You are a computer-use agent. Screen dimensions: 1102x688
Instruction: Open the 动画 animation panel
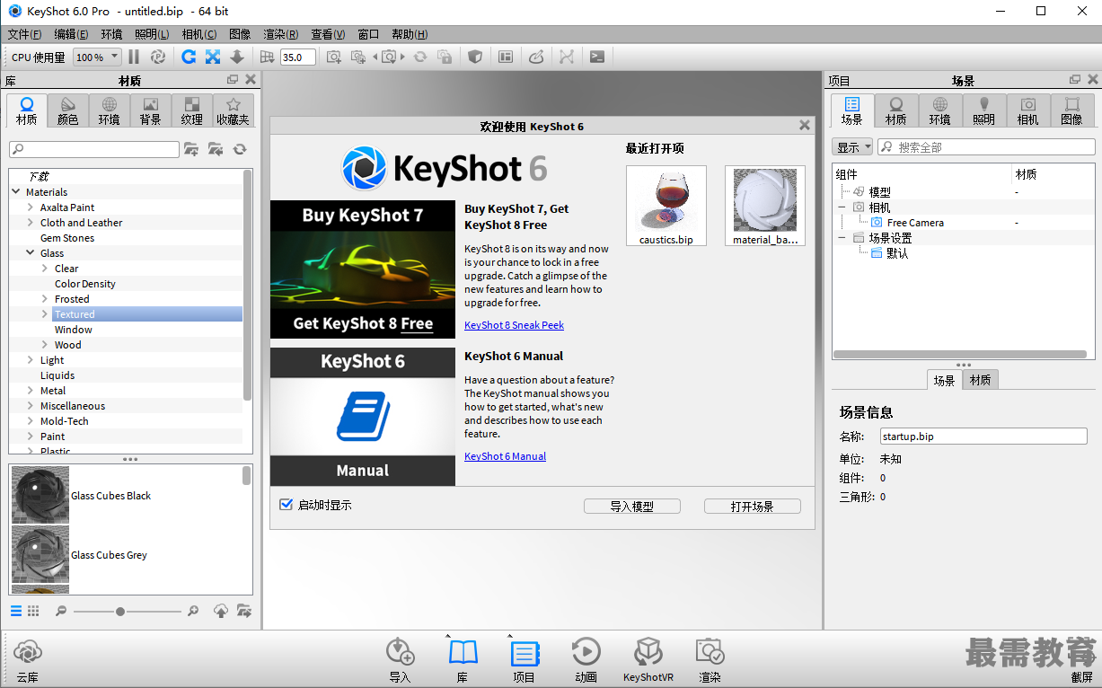tap(586, 659)
